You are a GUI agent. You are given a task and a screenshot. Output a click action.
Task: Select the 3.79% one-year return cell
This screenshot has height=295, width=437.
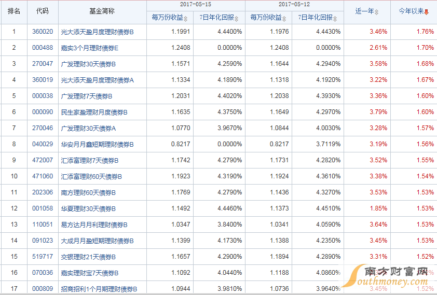tap(378, 112)
